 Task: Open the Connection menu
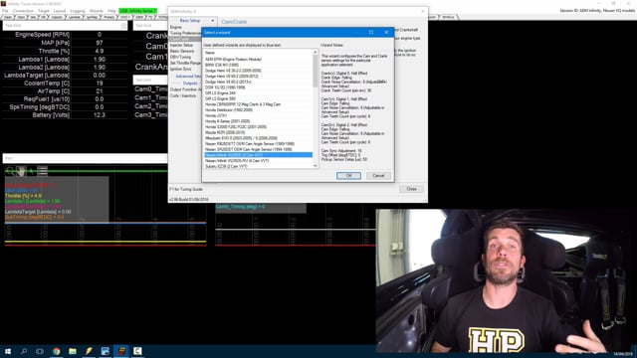[x=23, y=11]
